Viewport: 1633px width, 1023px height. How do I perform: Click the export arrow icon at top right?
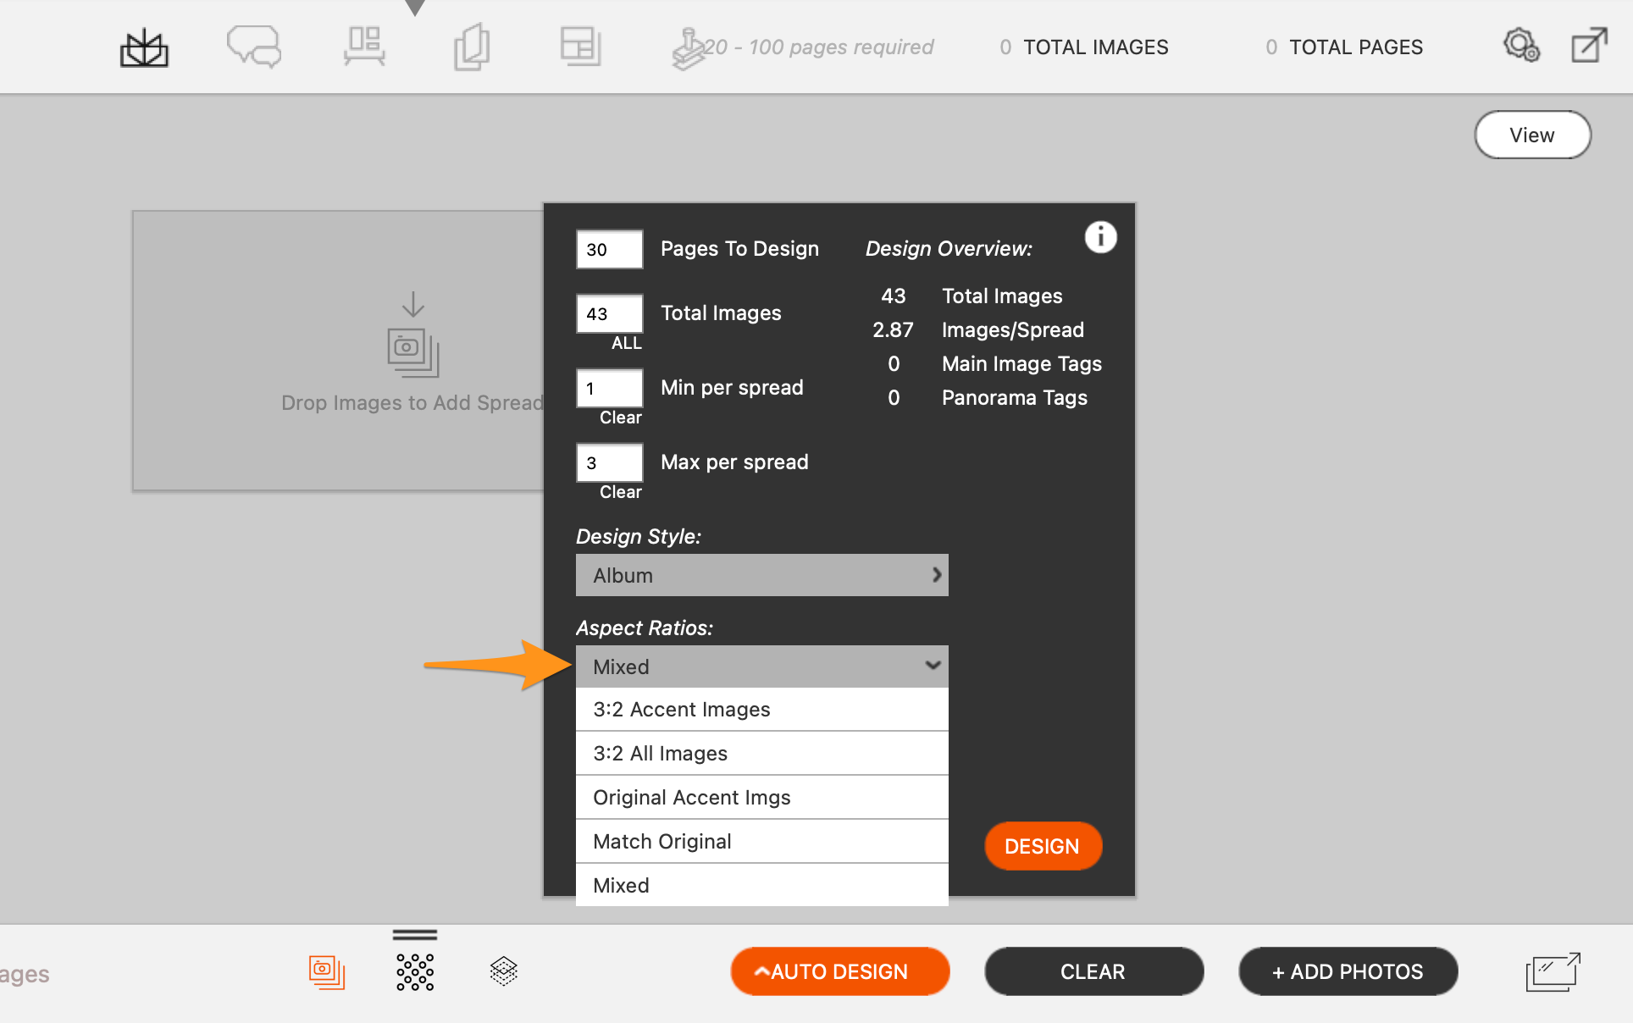pos(1589,45)
